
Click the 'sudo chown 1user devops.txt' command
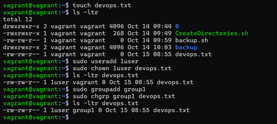pos(122,68)
